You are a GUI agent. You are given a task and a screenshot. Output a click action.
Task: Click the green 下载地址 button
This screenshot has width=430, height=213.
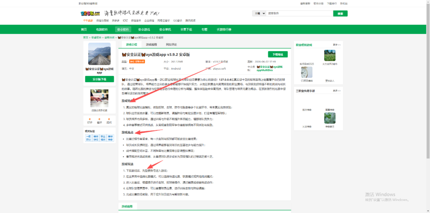[278, 54]
